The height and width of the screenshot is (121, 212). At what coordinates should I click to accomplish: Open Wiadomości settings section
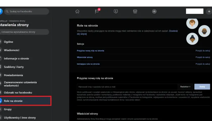pos(12,50)
